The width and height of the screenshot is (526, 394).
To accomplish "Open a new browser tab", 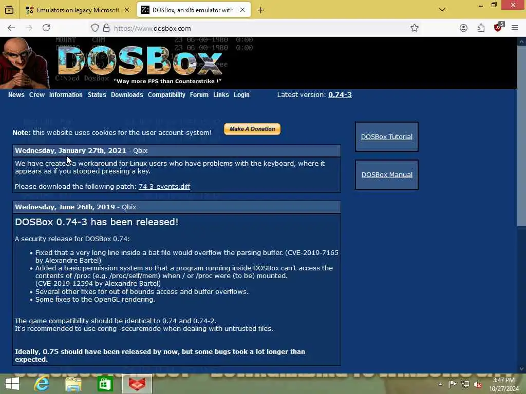I will point(260,10).
